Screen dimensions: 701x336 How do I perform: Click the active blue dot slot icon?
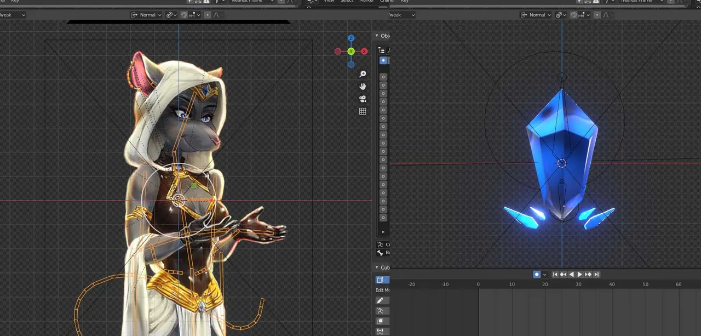[x=383, y=60]
